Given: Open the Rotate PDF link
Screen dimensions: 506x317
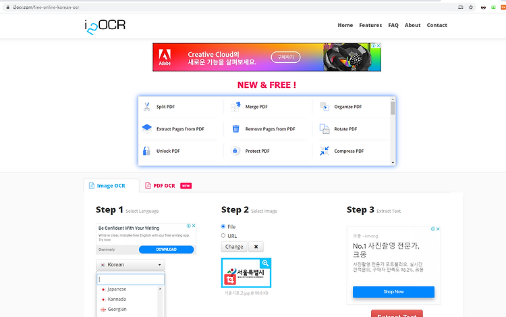Looking at the screenshot, I should (345, 129).
